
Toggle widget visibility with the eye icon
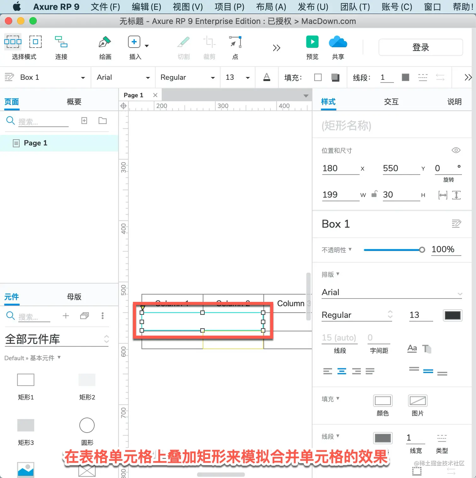pos(456,150)
